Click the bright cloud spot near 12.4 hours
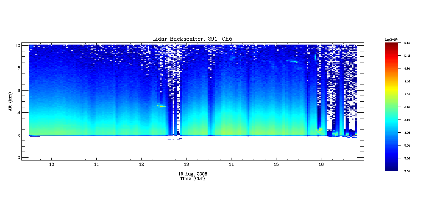Screen dimensions: 428x214 (x=161, y=106)
